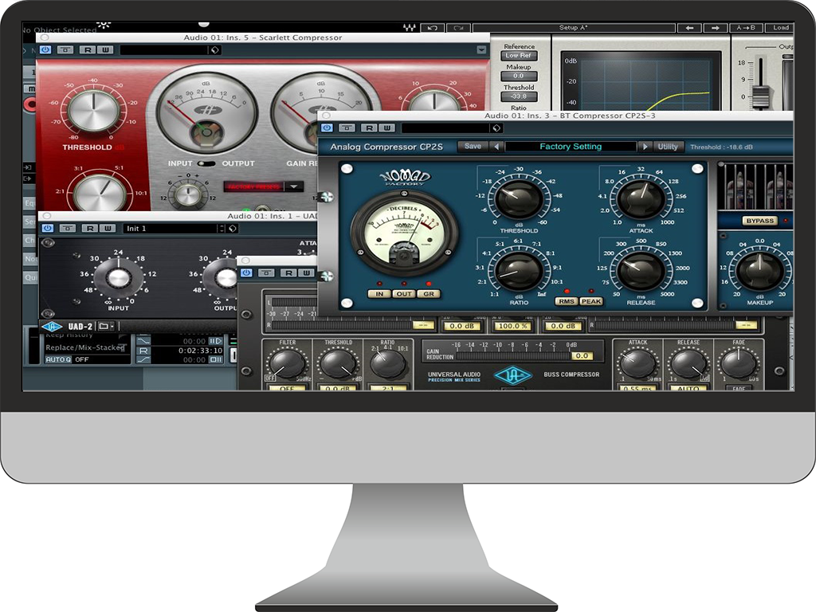Click Waves previous preset left arrow
Image resolution: width=816 pixels, height=612 pixels.
click(x=689, y=28)
